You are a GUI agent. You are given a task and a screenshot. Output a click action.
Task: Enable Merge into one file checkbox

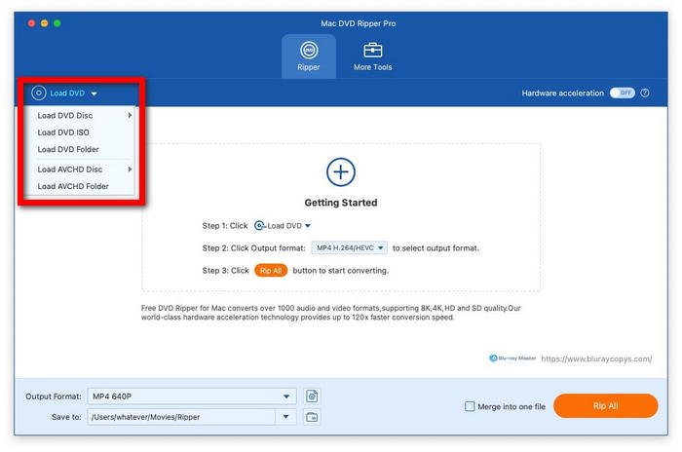470,406
